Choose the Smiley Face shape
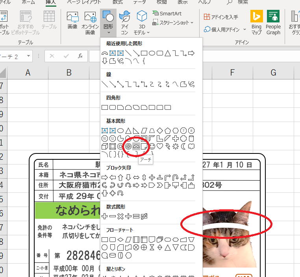The image size is (300, 277). pyautogui.click(x=152, y=146)
